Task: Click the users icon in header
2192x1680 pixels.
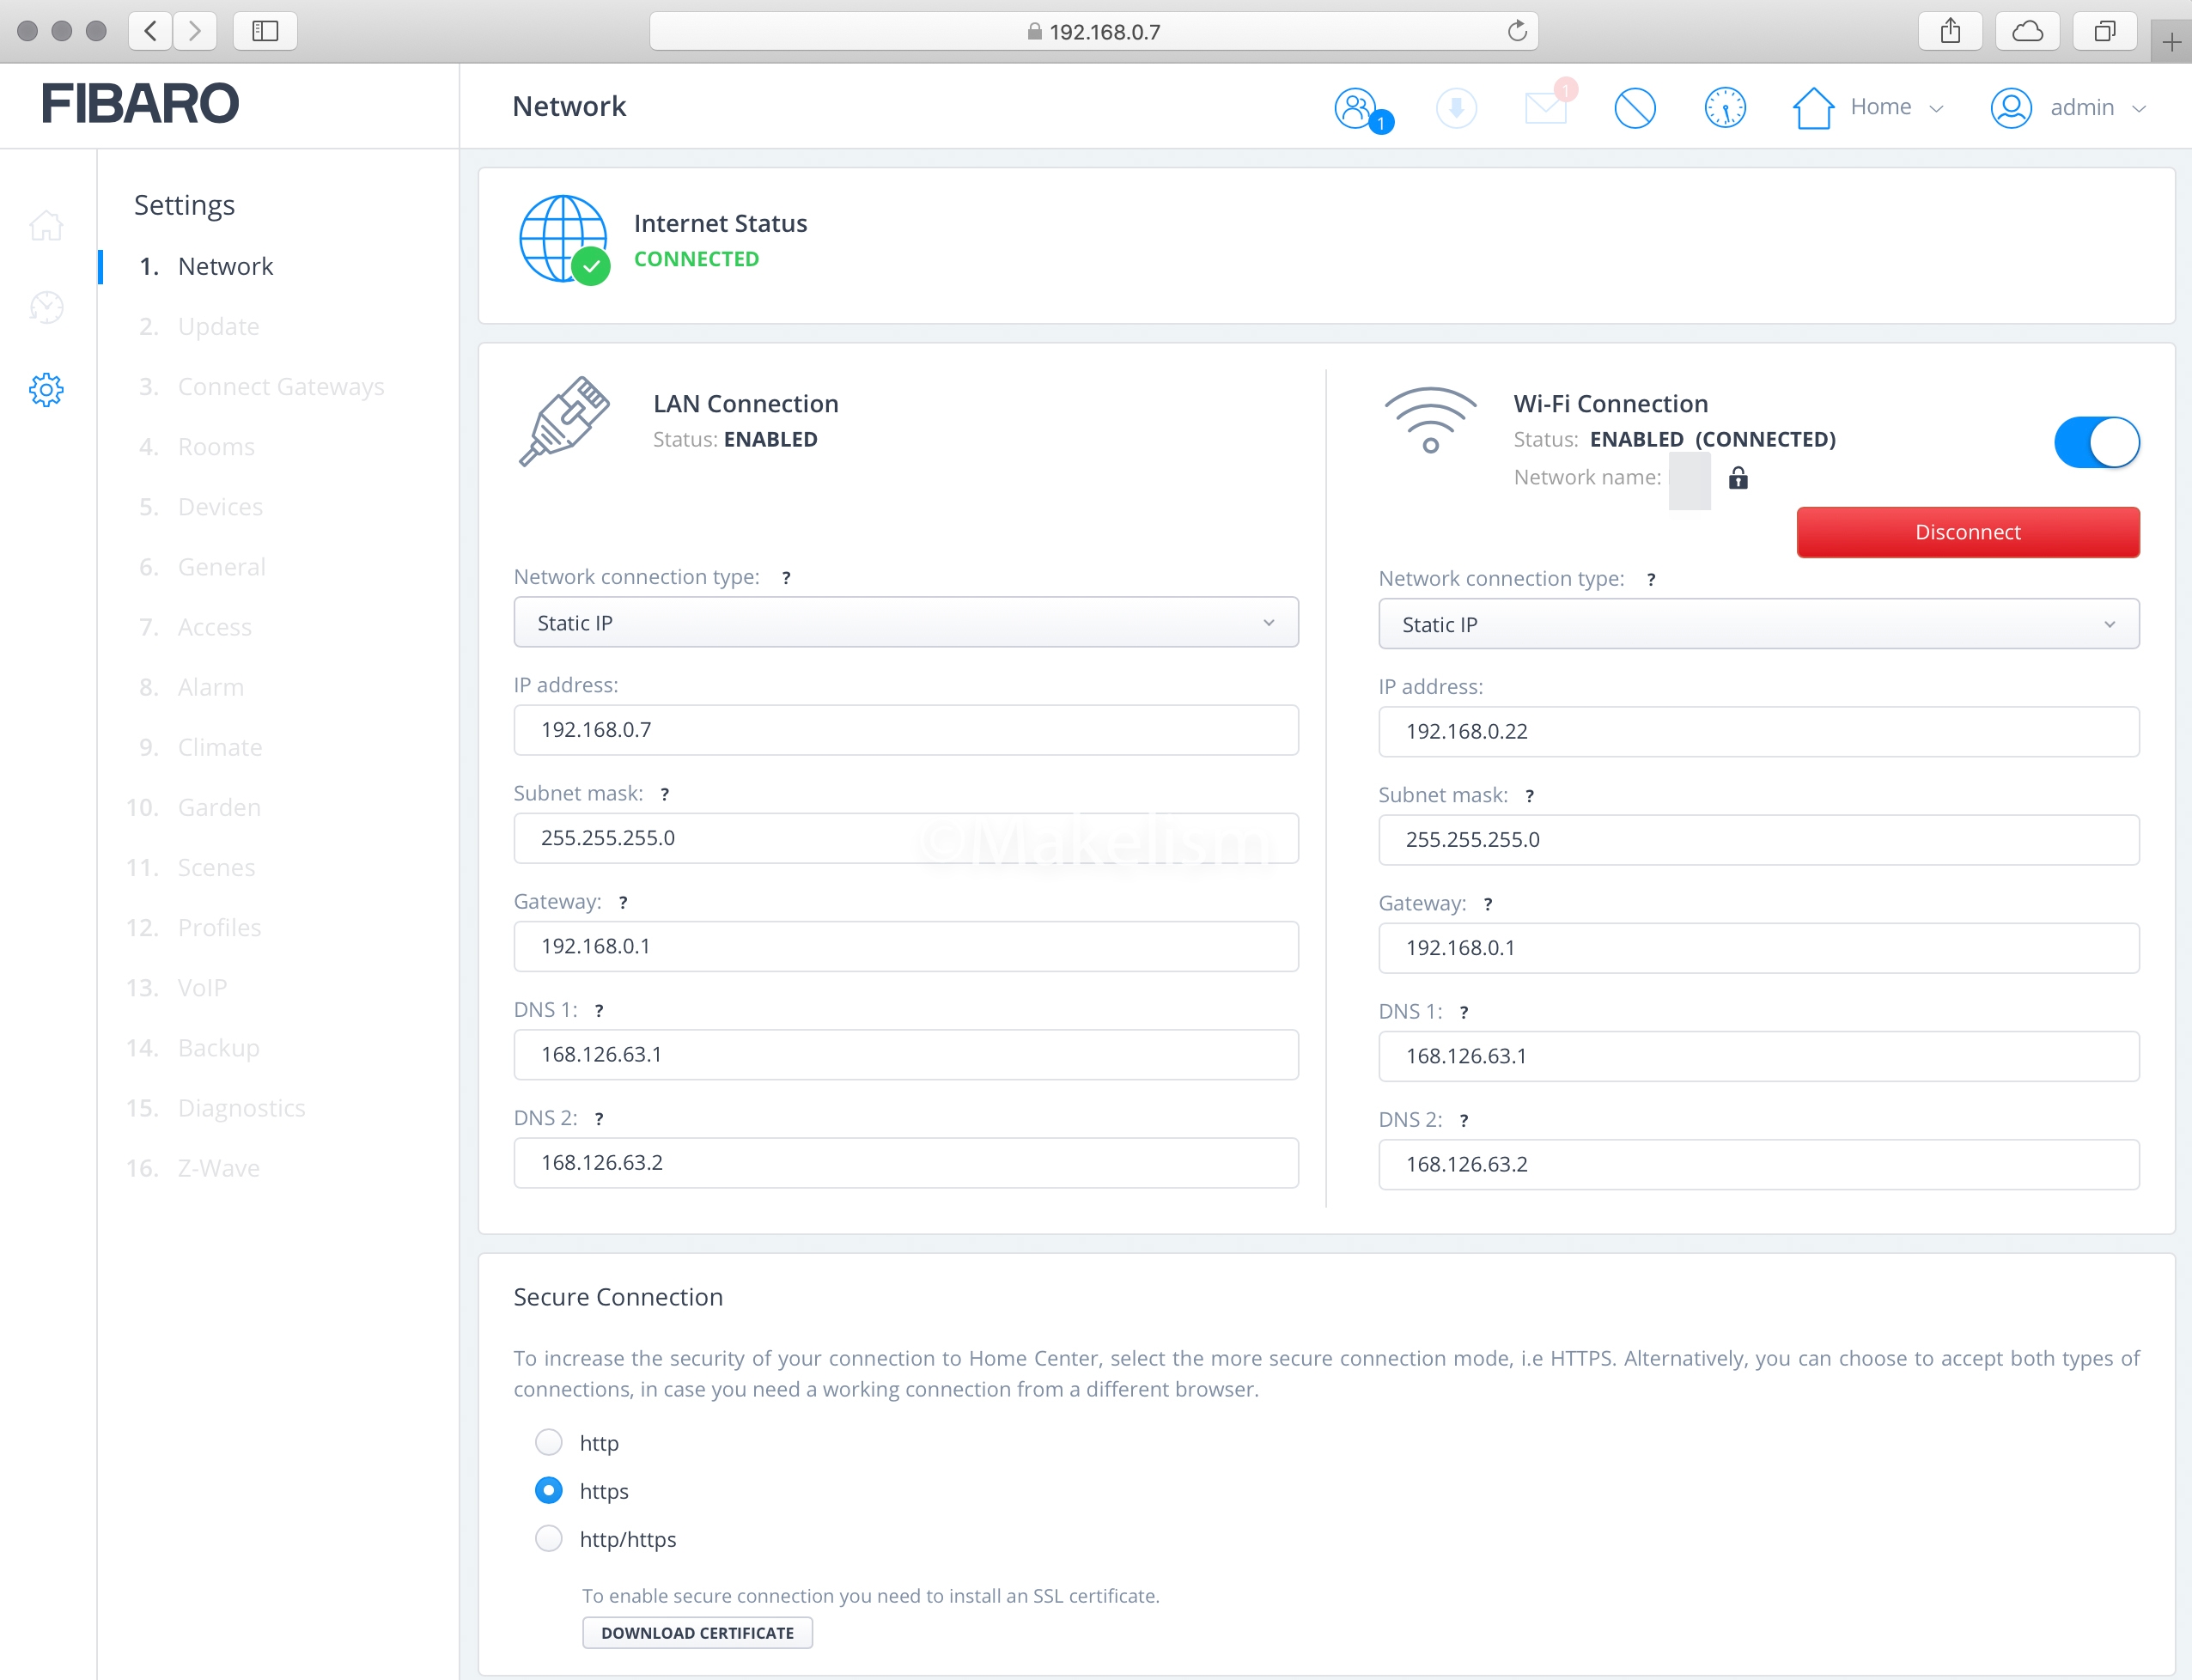Action: (x=1357, y=108)
